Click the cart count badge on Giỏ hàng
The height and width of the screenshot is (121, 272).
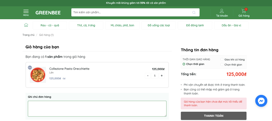246,9
